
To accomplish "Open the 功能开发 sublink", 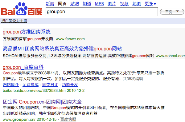I will click(70, 85).
